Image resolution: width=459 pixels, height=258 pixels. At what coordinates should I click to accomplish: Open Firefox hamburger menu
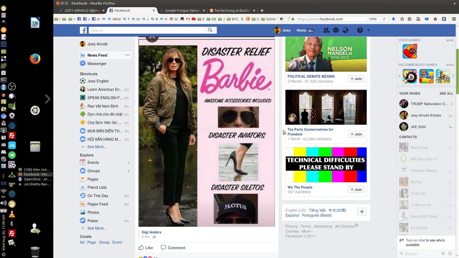tap(454, 19)
